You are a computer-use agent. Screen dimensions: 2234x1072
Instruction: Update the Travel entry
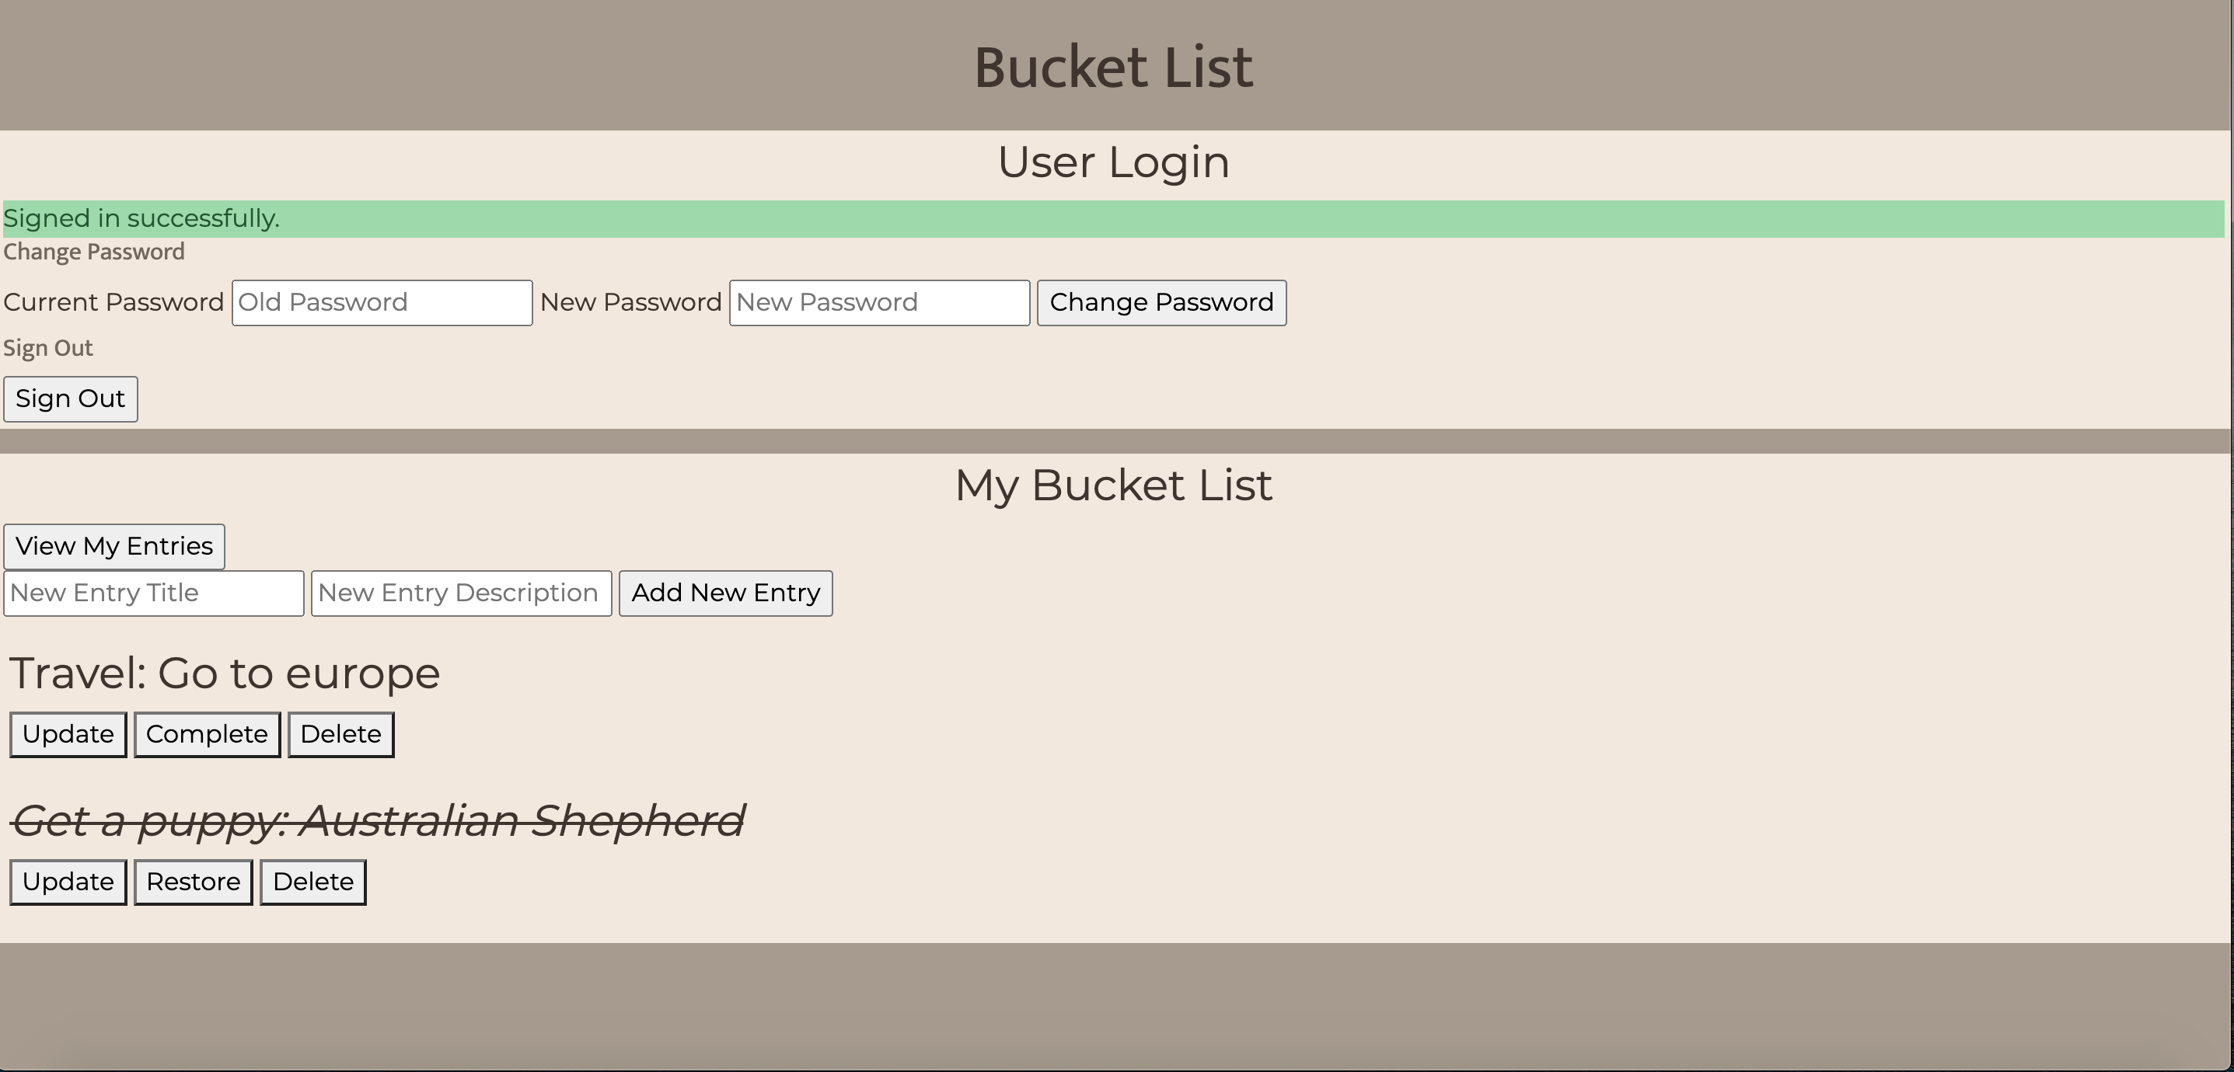pyautogui.click(x=68, y=734)
